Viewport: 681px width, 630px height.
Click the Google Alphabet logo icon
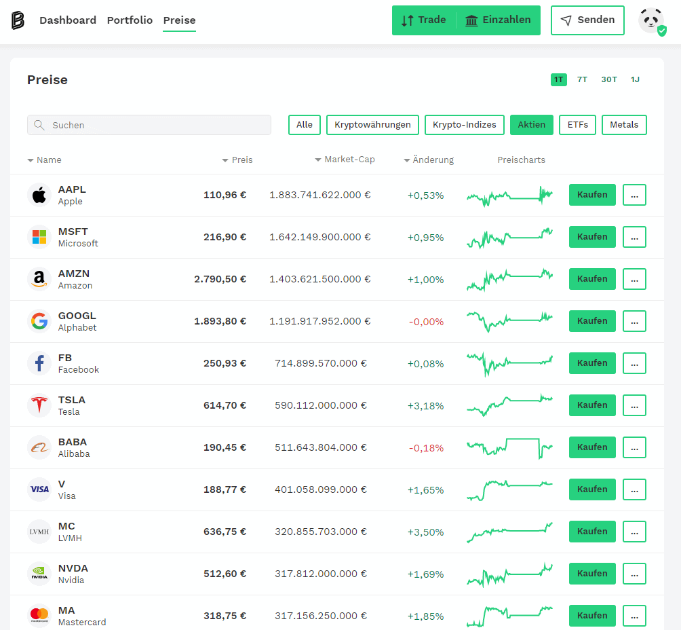pos(39,321)
